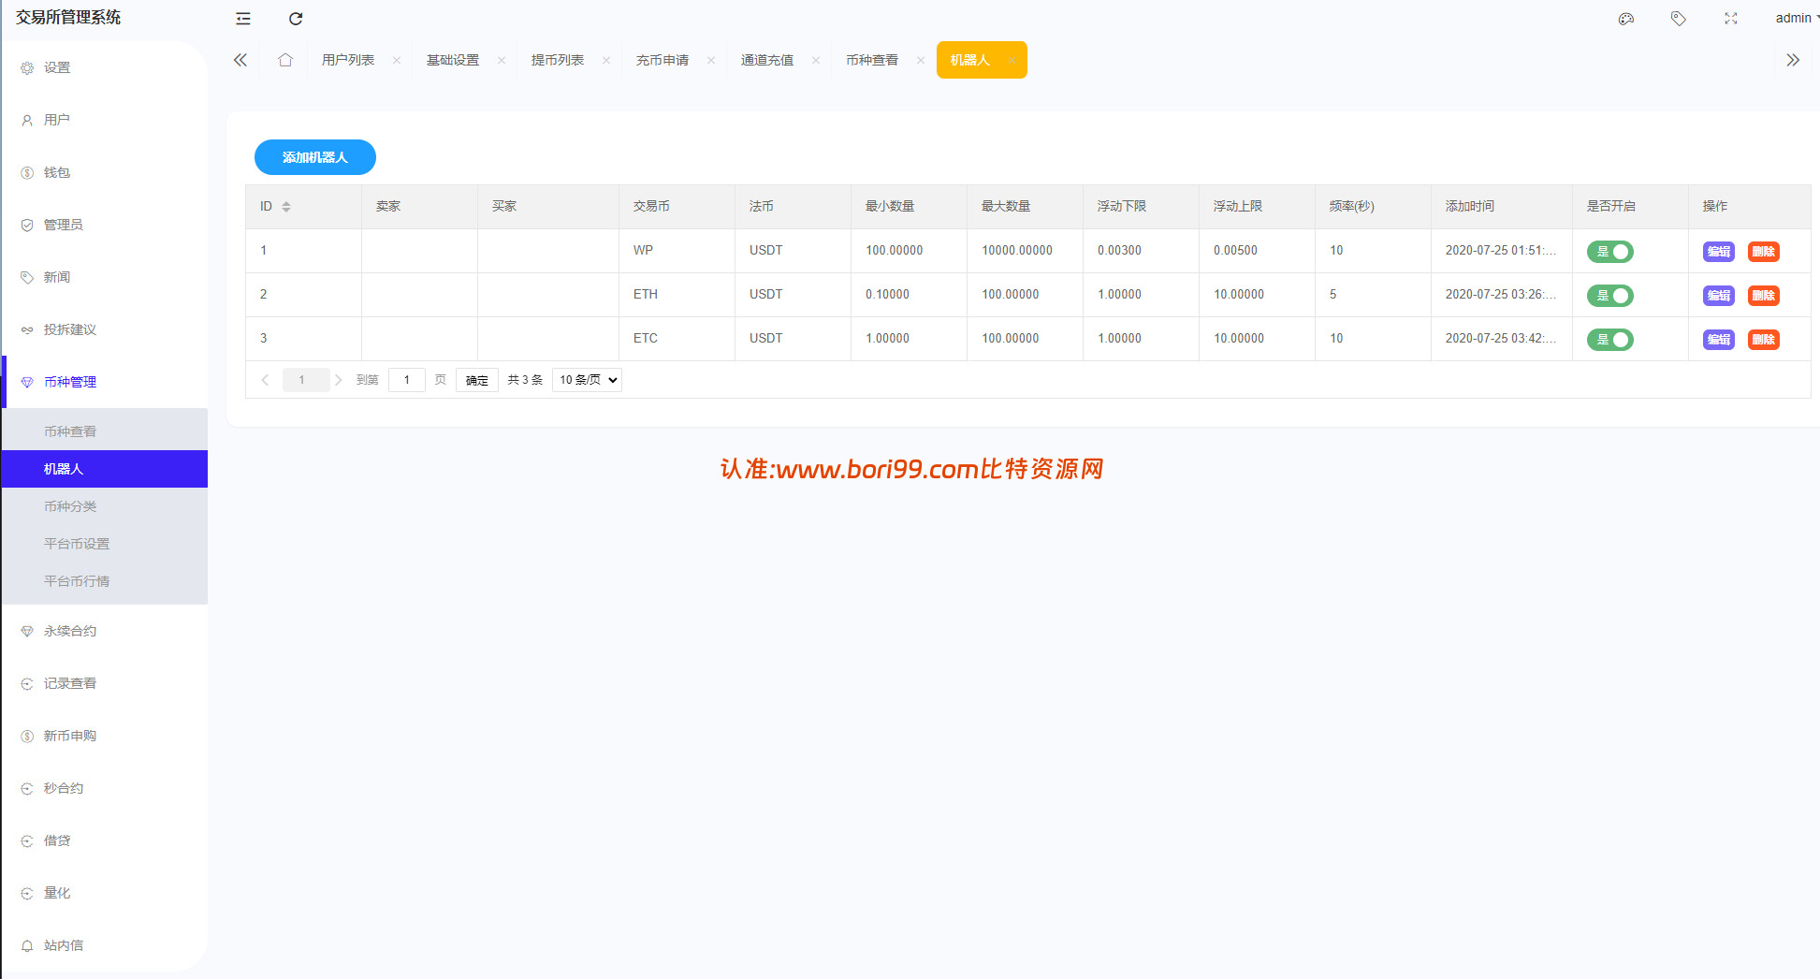The width and height of the screenshot is (1820, 979).
Task: Enter fullscreen using the expand icon
Action: 1731,19
